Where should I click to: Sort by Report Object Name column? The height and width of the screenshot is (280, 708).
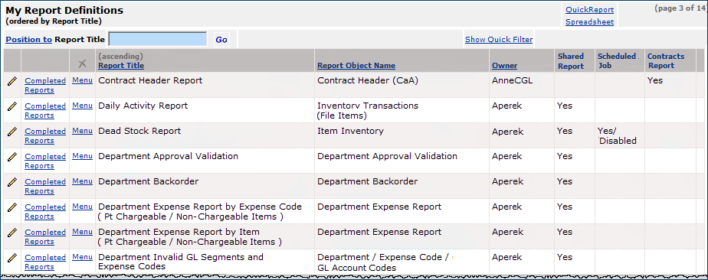point(356,65)
